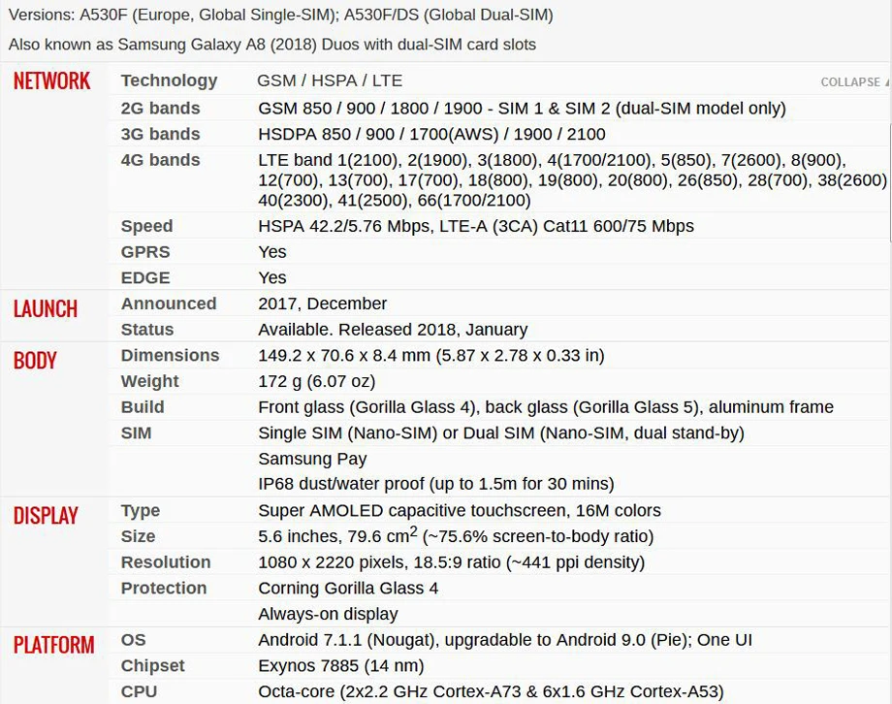Click the OS label
The image size is (892, 704).
133,640
